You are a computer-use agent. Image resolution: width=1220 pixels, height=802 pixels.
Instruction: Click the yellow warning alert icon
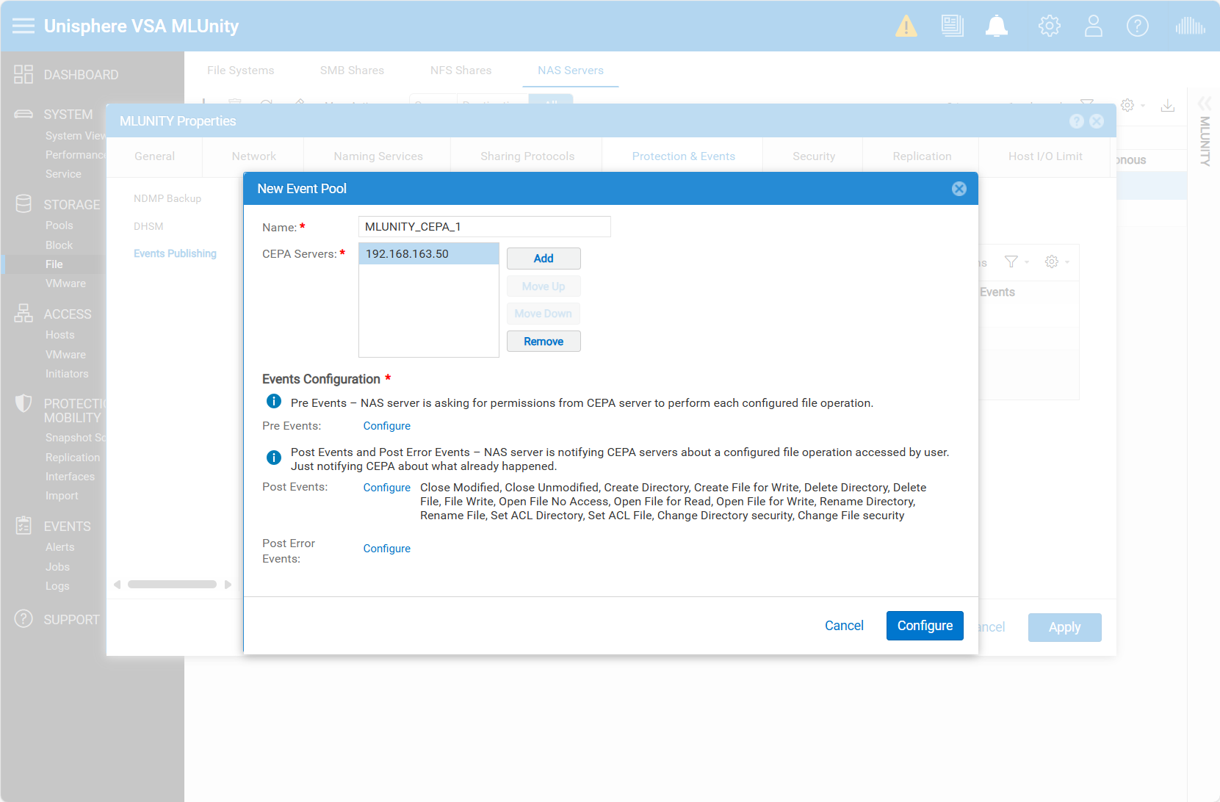click(906, 26)
